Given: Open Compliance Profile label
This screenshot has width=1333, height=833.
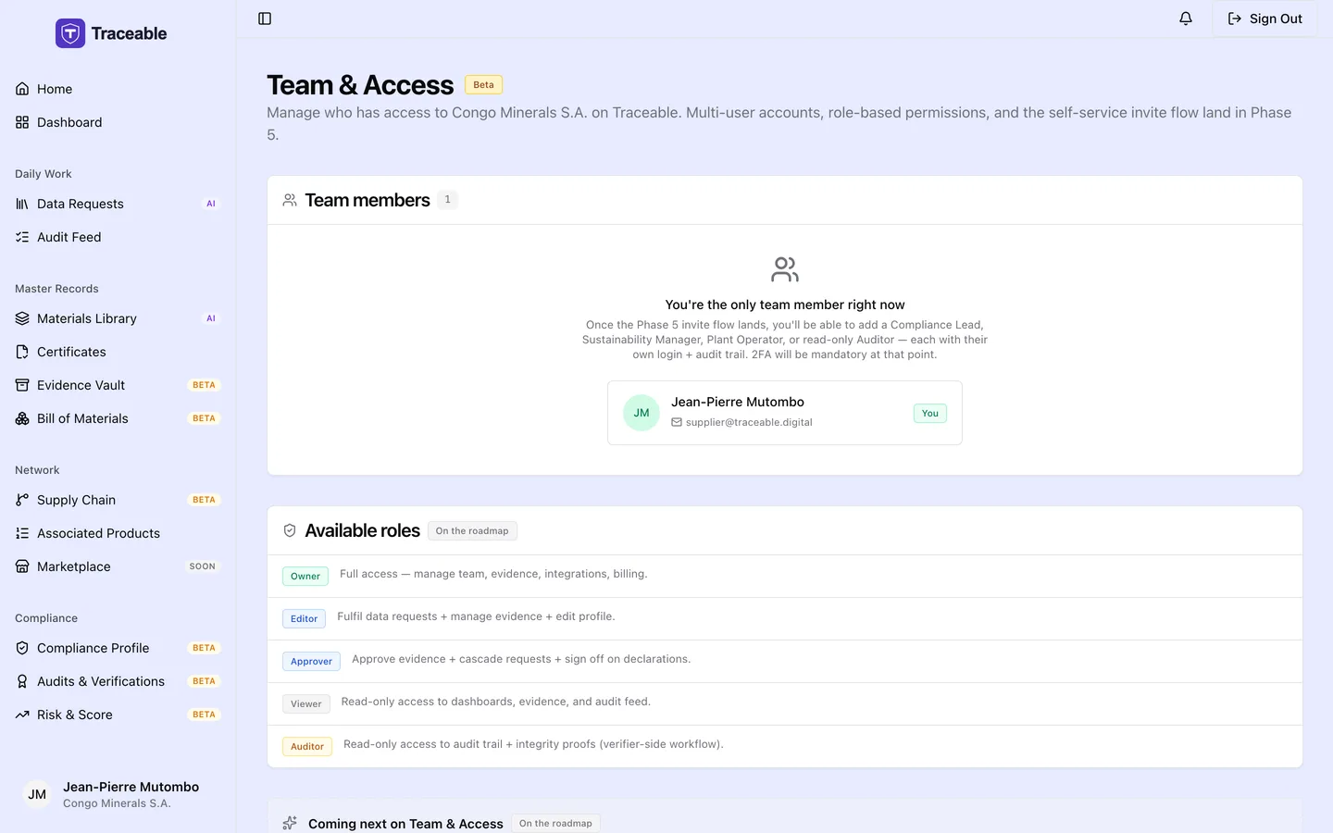Looking at the screenshot, I should click(x=93, y=648).
